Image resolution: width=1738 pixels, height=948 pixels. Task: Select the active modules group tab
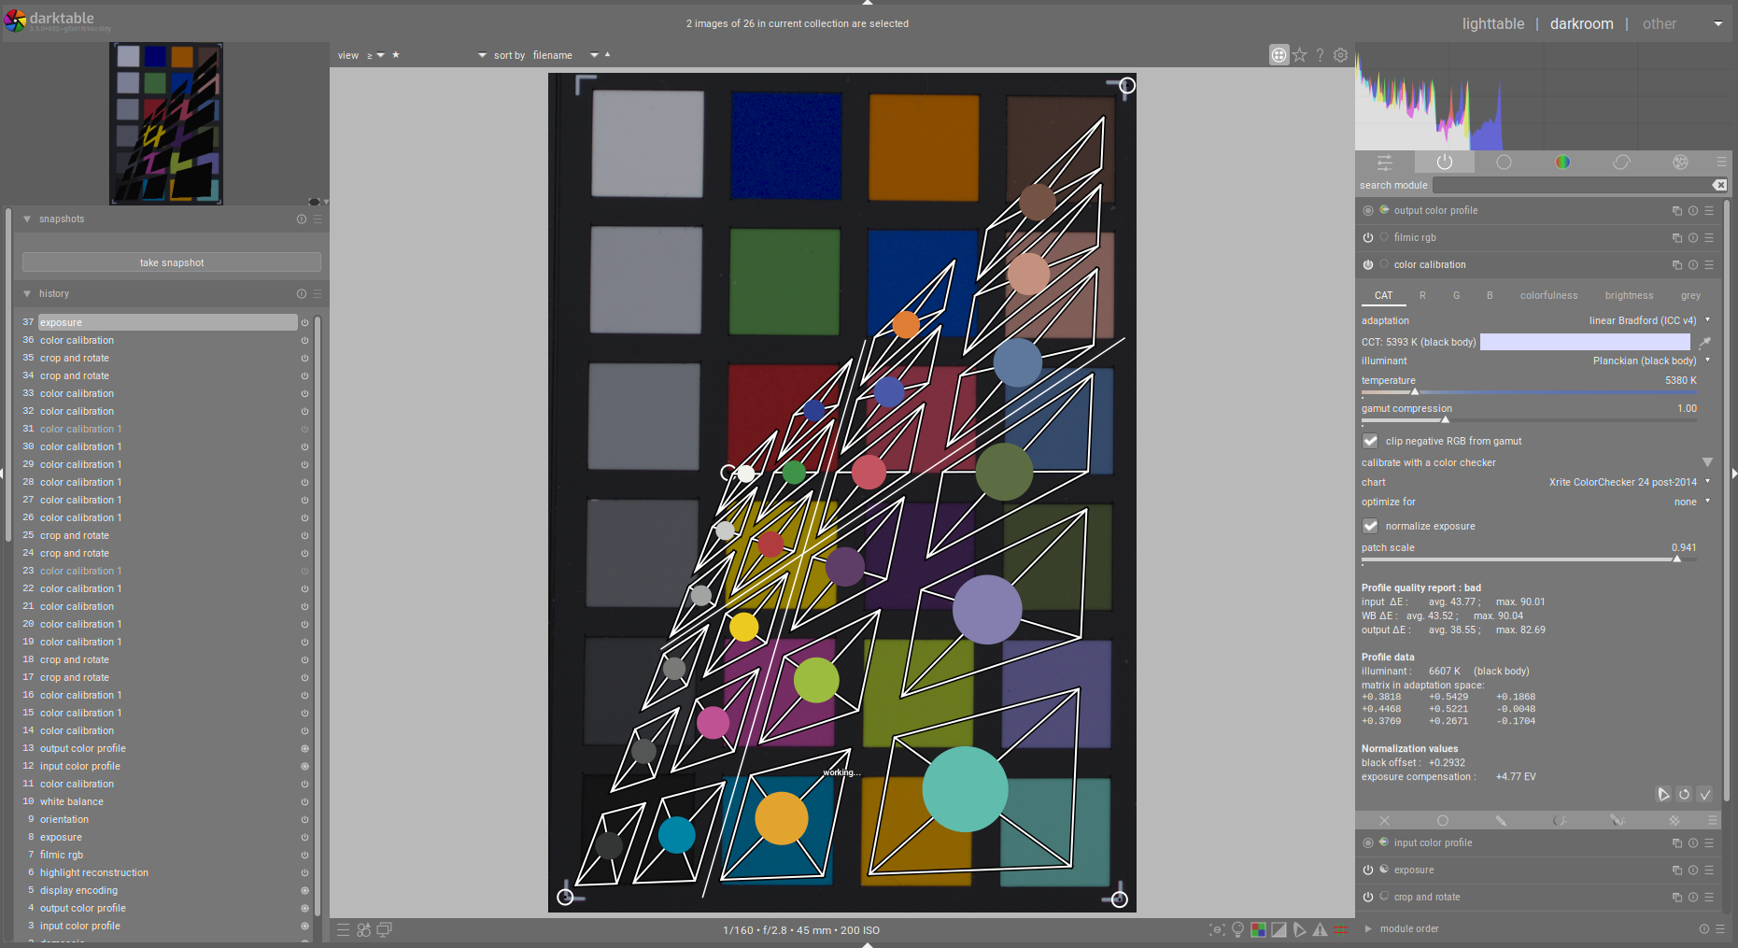(1445, 162)
